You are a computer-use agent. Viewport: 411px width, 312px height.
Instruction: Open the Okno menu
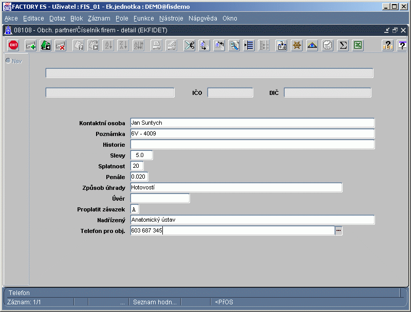230,18
